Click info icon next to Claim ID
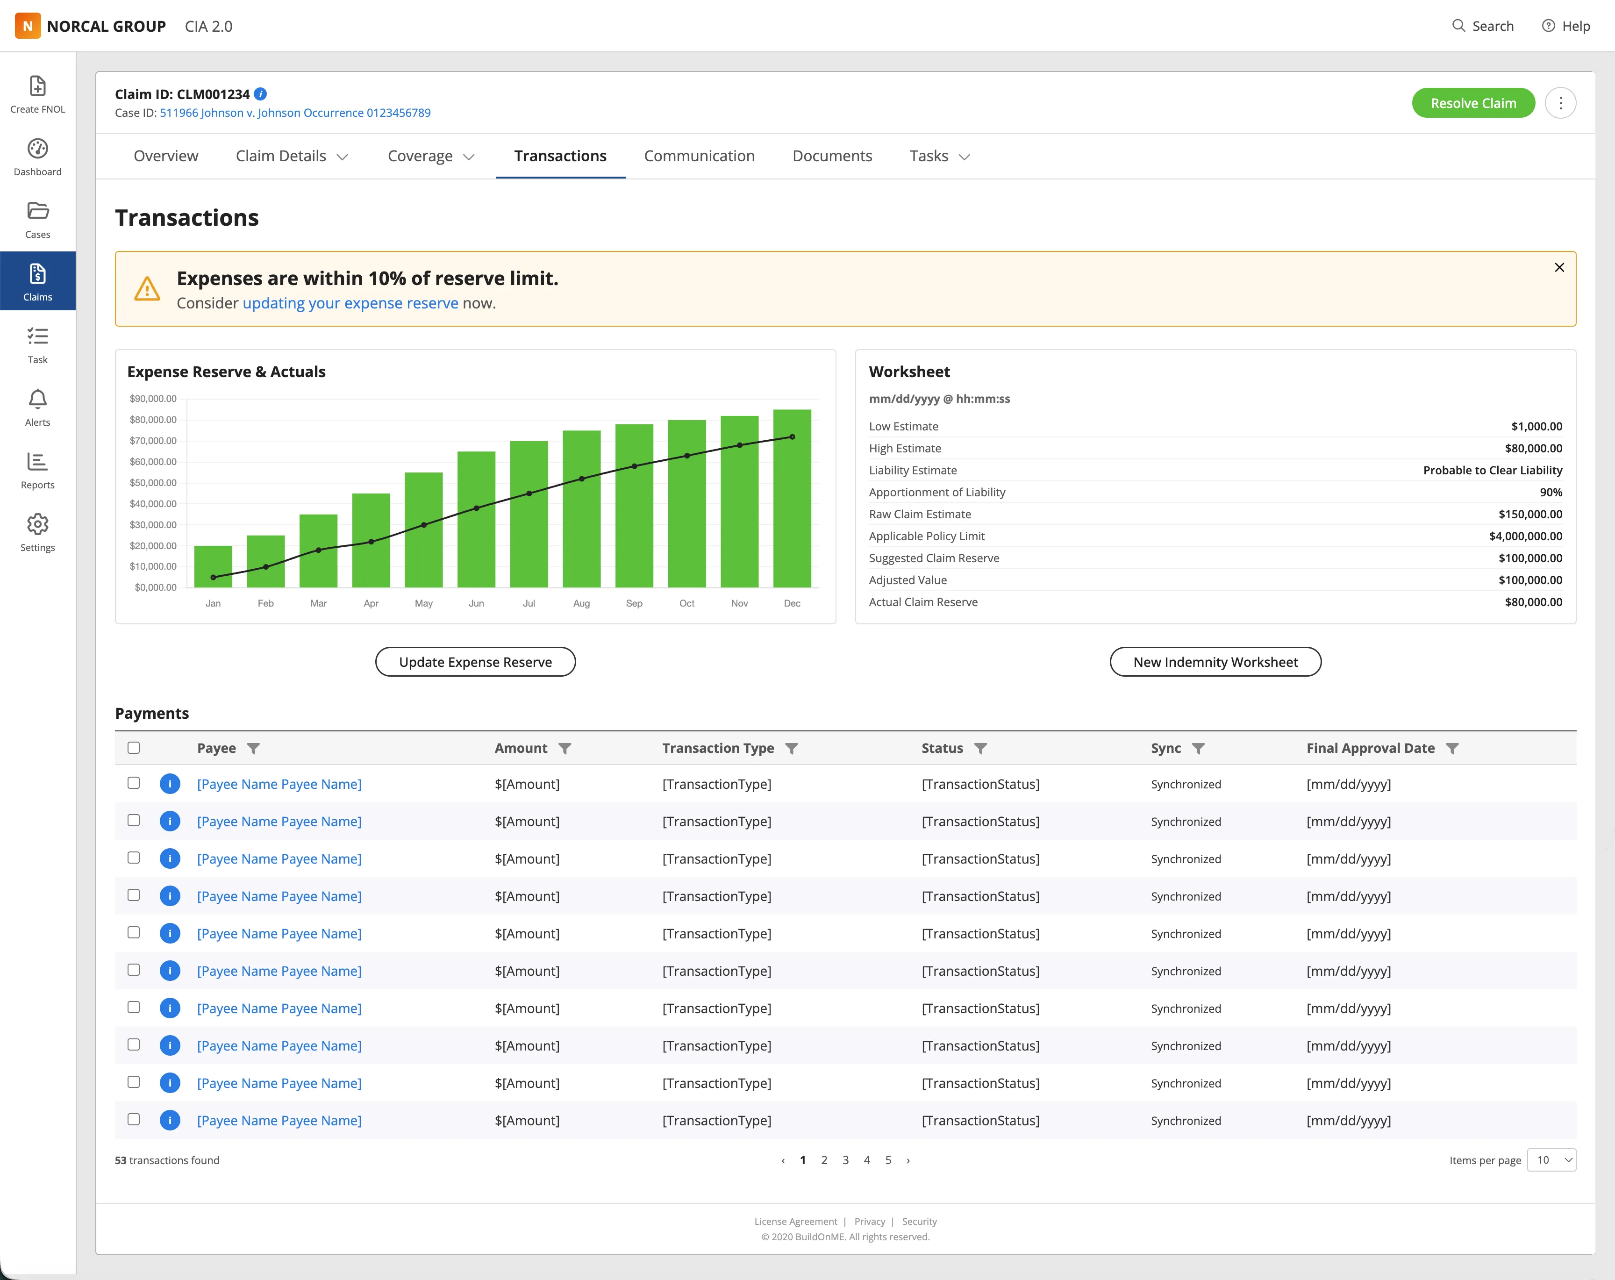The width and height of the screenshot is (1615, 1280). (x=260, y=93)
